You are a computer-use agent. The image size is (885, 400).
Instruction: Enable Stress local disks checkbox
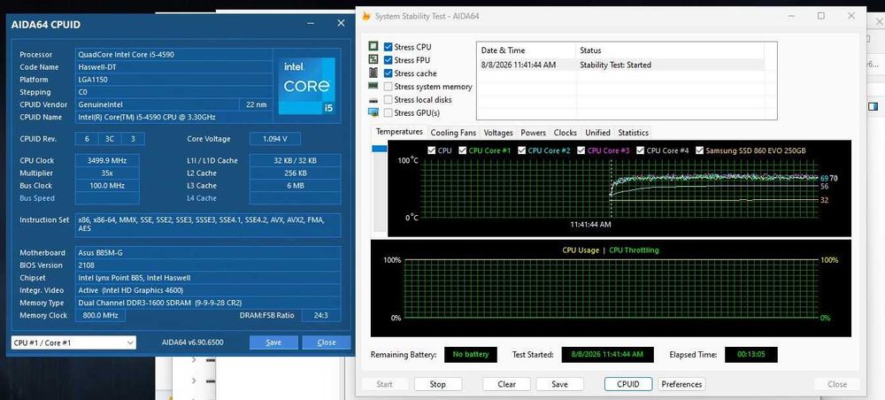(388, 100)
